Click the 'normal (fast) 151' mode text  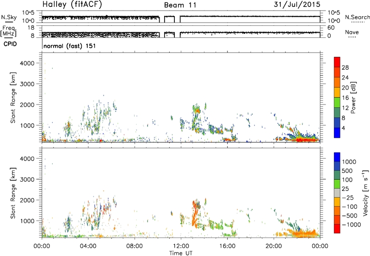point(70,46)
